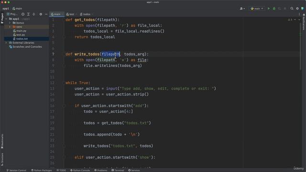Open TODO tool window

[x=61, y=171]
